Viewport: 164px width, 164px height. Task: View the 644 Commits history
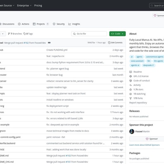tap(115, 43)
